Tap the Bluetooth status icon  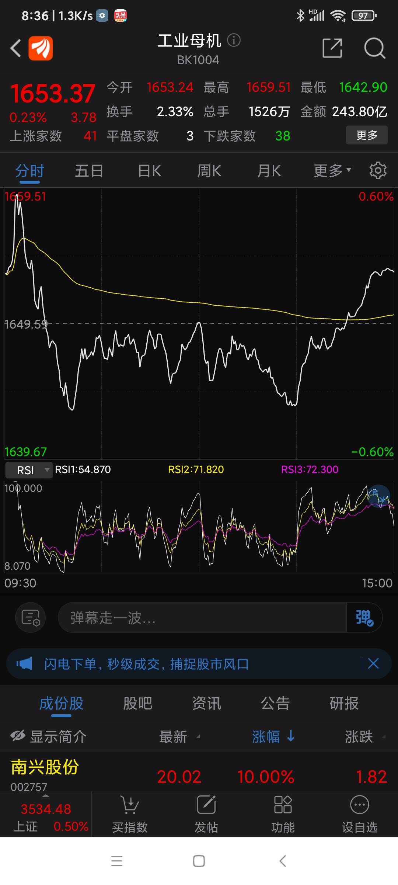300,15
